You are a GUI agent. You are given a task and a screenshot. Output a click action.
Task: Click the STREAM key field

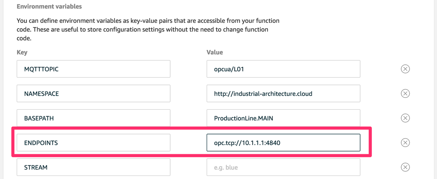(x=93, y=167)
